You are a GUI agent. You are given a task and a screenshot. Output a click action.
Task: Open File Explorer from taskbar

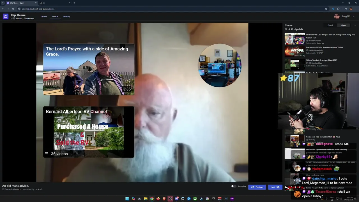146,199
